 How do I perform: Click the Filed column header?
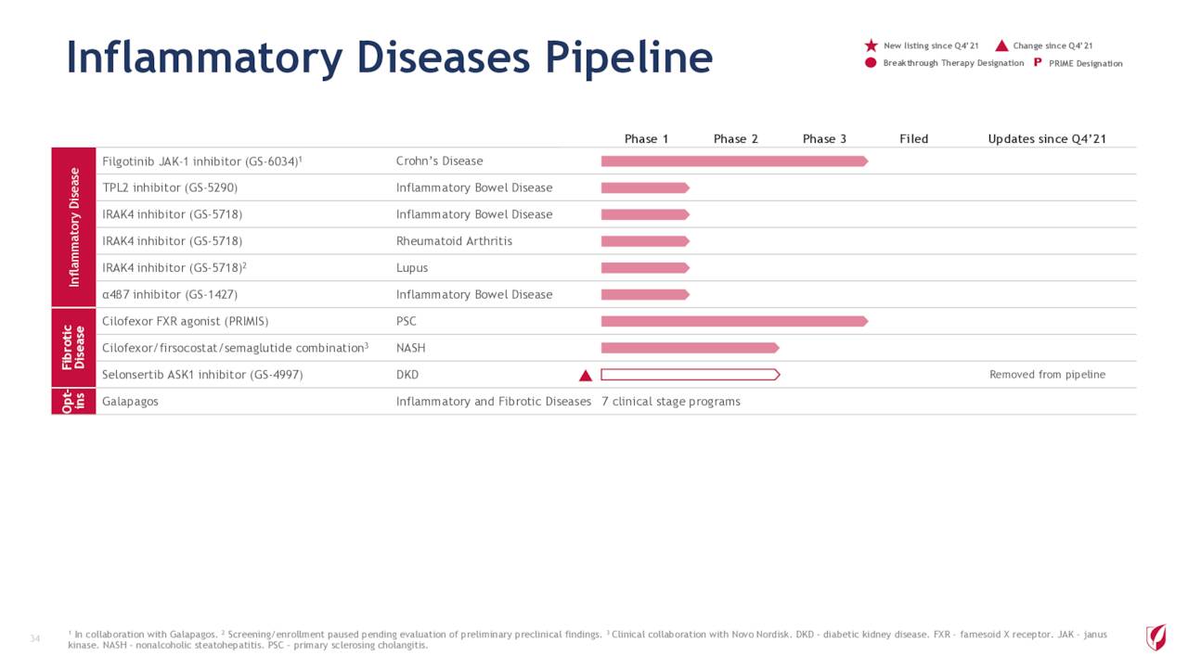tap(914, 139)
